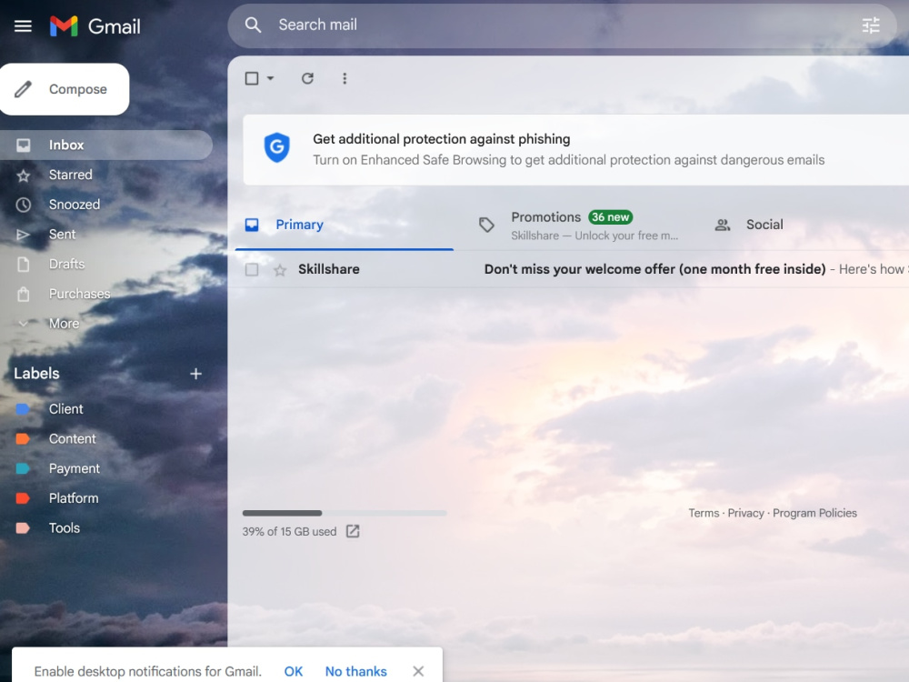Click the Sent arrow icon
The height and width of the screenshot is (682, 909).
[24, 235]
